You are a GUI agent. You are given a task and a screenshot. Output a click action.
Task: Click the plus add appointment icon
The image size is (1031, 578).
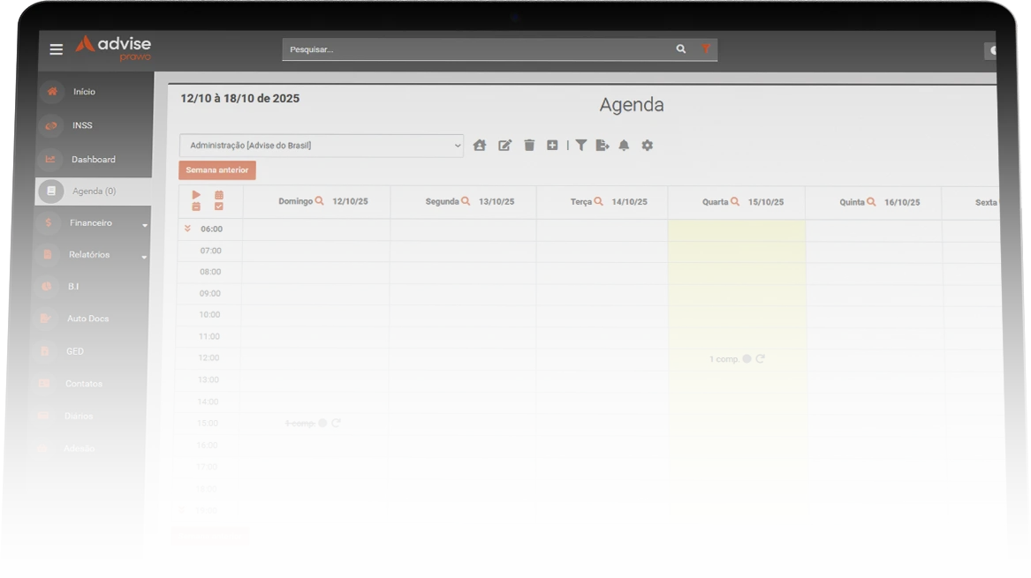pyautogui.click(x=552, y=146)
